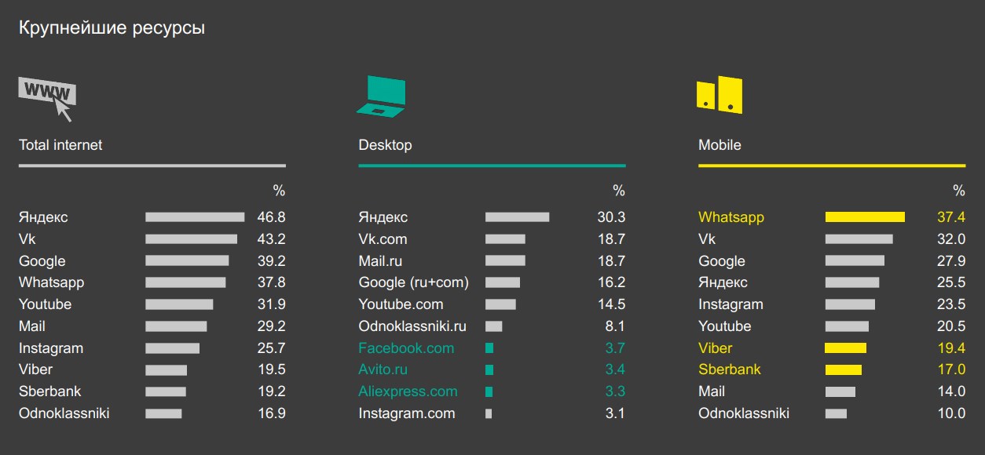The image size is (985, 455).
Task: Click the yellow Viber bar in Mobile
Action: (x=845, y=348)
